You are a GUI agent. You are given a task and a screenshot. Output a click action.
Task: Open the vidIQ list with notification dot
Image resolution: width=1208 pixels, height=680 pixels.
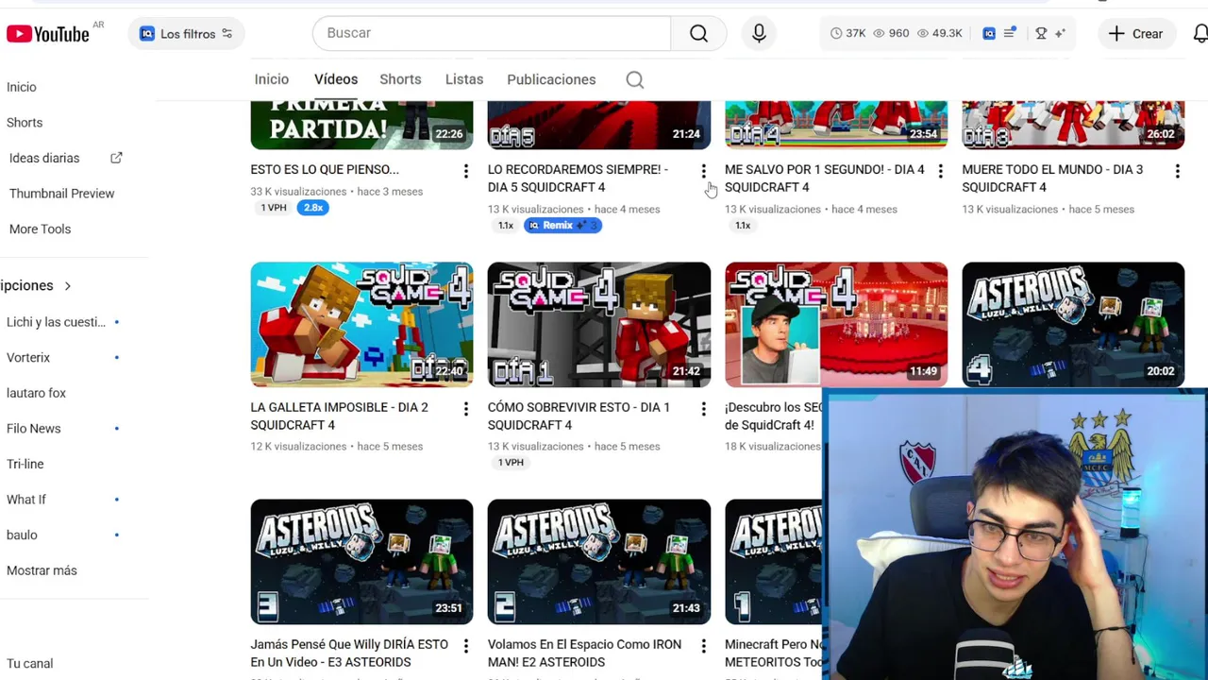tap(1010, 33)
